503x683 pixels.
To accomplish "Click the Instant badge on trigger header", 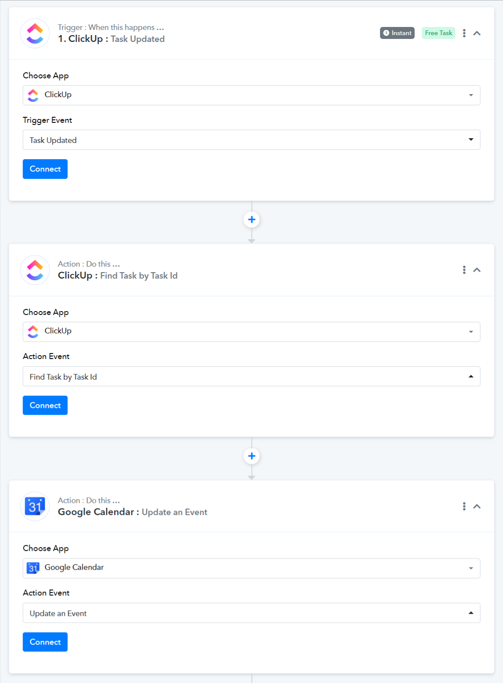I will tap(397, 33).
